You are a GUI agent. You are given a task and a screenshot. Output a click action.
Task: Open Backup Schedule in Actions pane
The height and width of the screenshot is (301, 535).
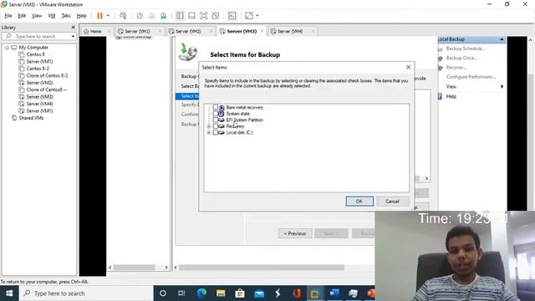click(466, 48)
